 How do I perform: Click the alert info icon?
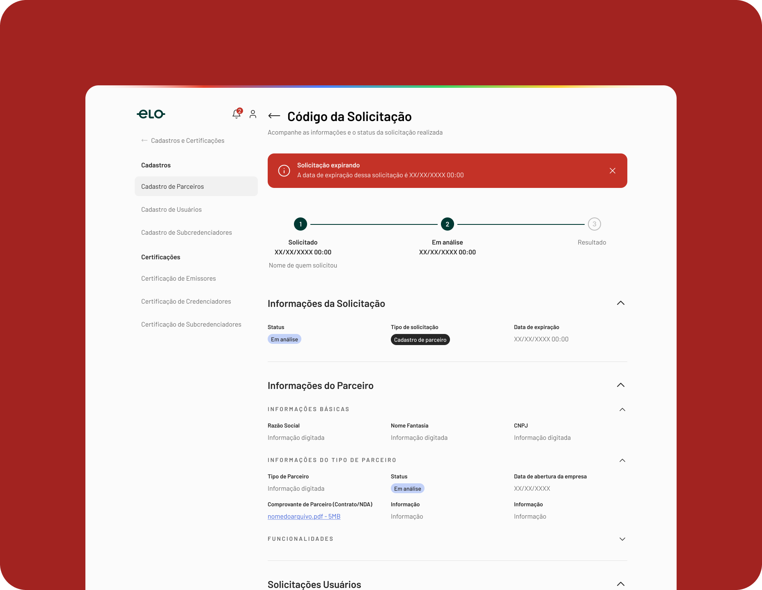[x=284, y=171]
